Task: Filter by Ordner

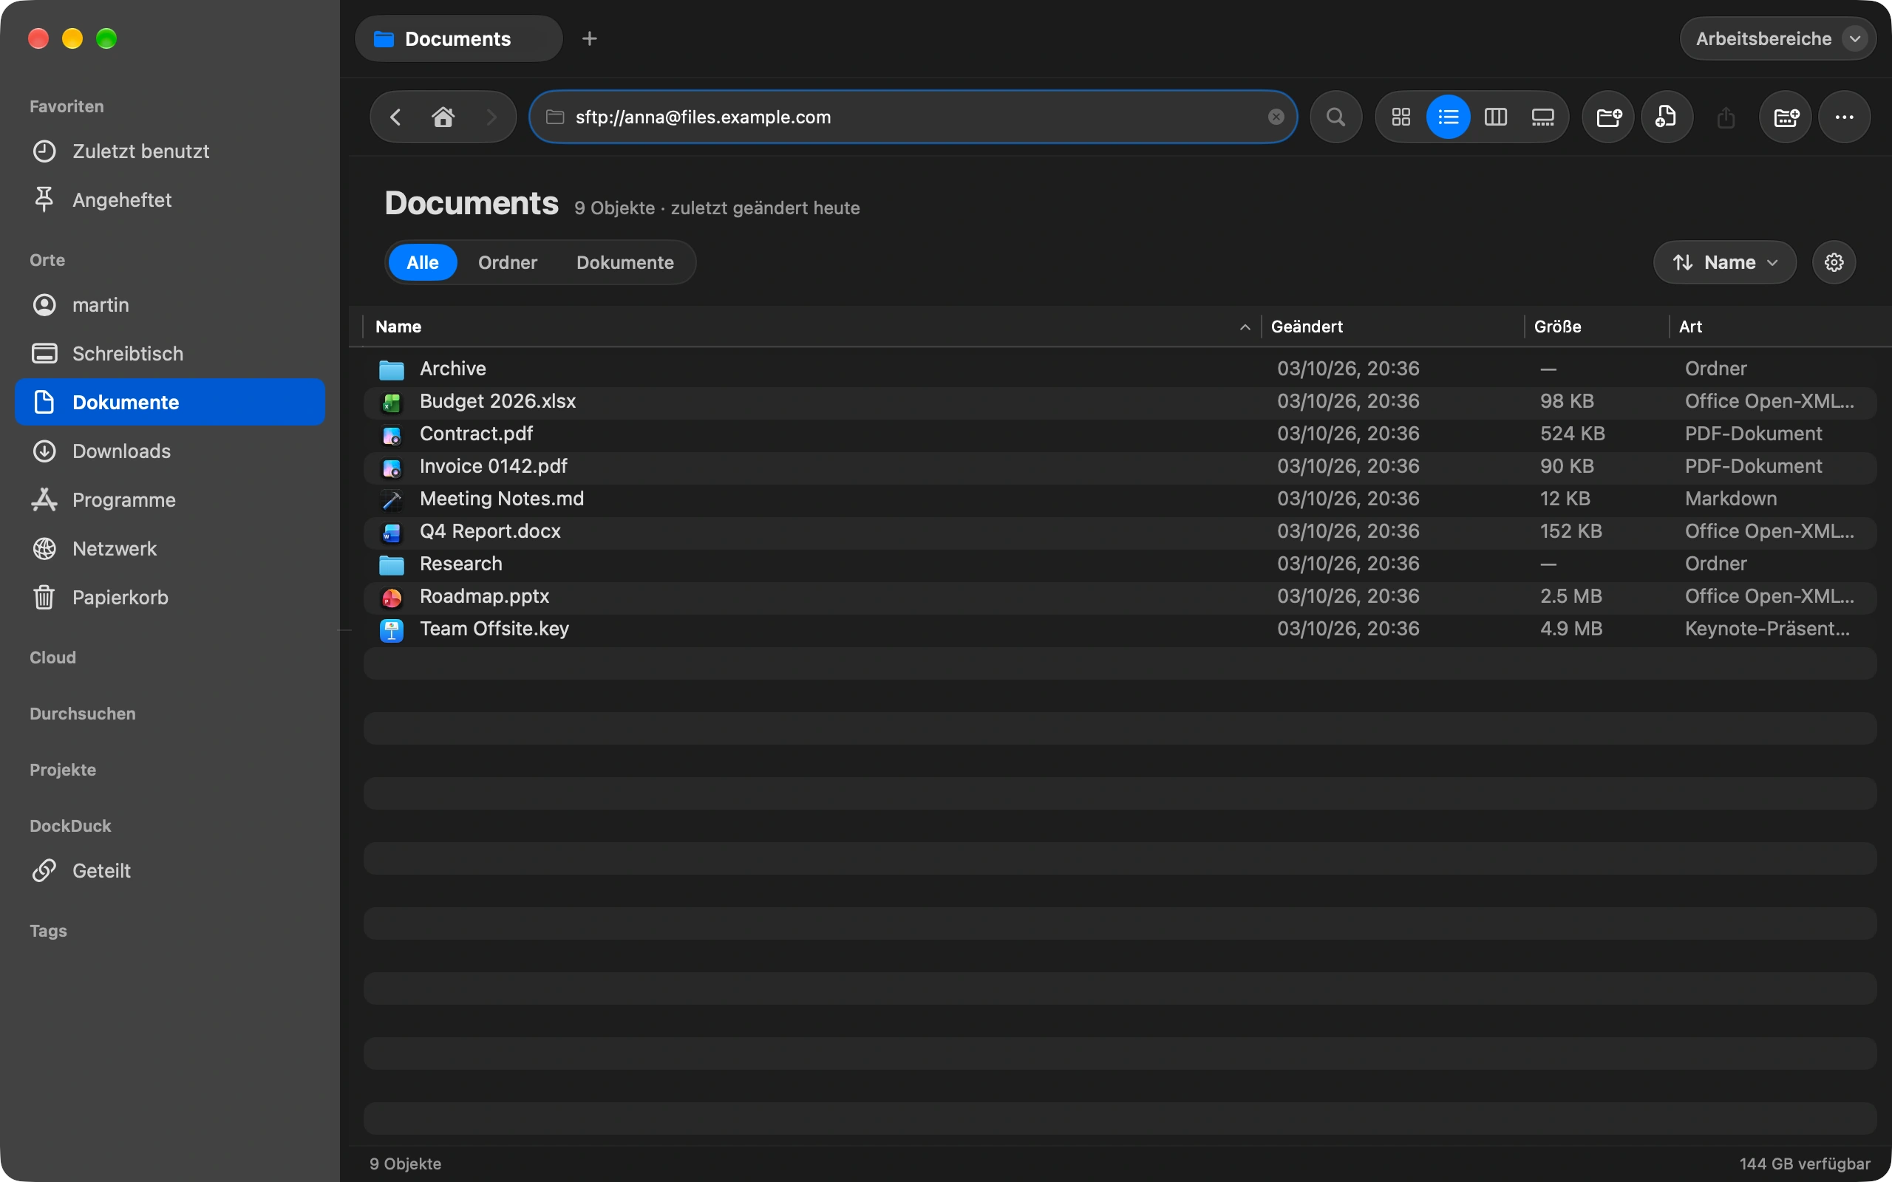Action: [508, 263]
